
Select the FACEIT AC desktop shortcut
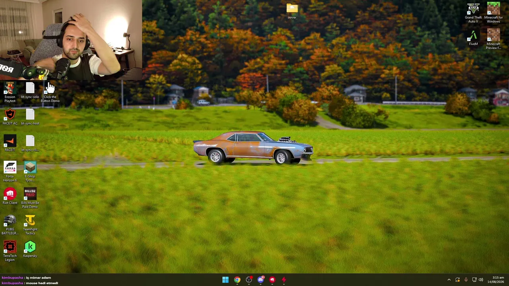tap(10, 117)
